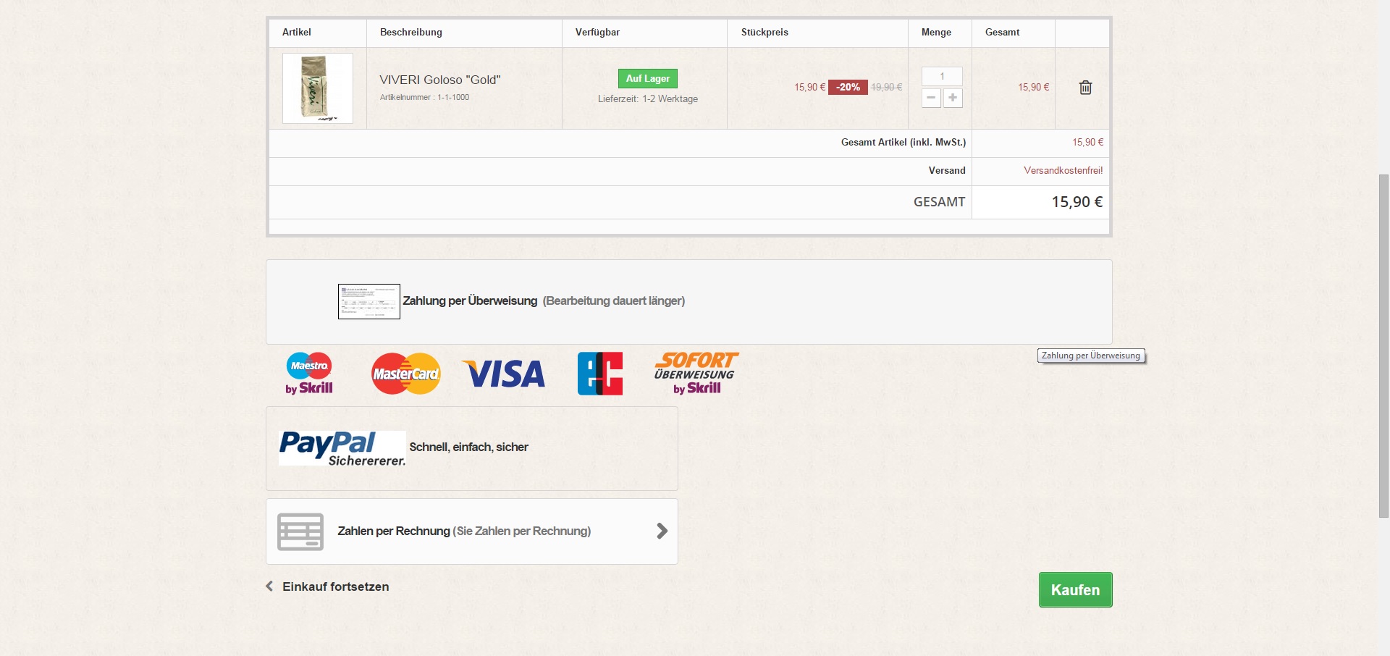Choose Maestro by Skrill payment logo

tap(309, 374)
